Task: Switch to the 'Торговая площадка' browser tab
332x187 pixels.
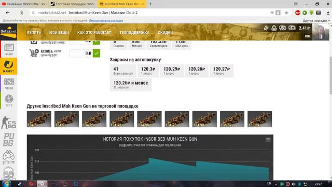Action: click(x=73, y=4)
